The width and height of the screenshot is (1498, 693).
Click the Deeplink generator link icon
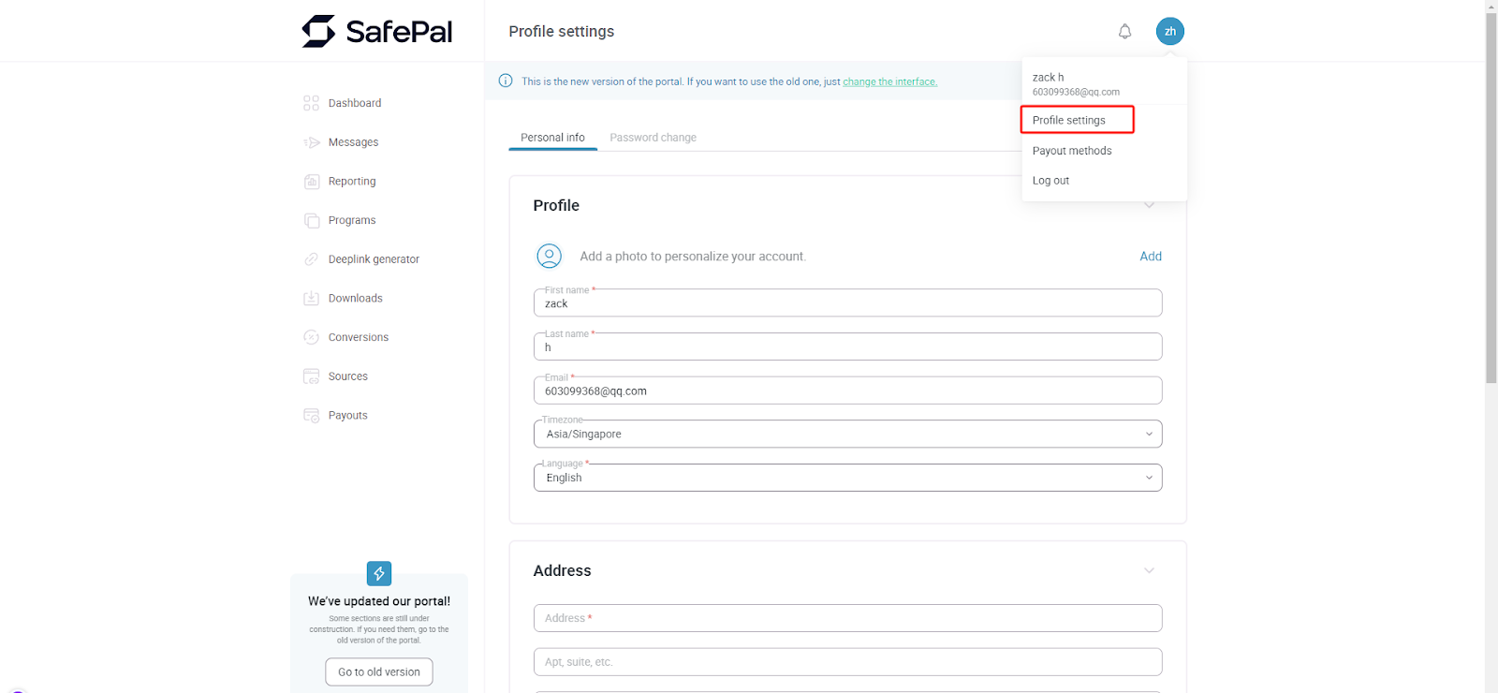(312, 259)
